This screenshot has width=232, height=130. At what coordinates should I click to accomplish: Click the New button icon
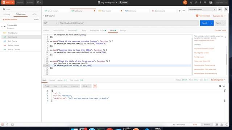click(4, 3)
